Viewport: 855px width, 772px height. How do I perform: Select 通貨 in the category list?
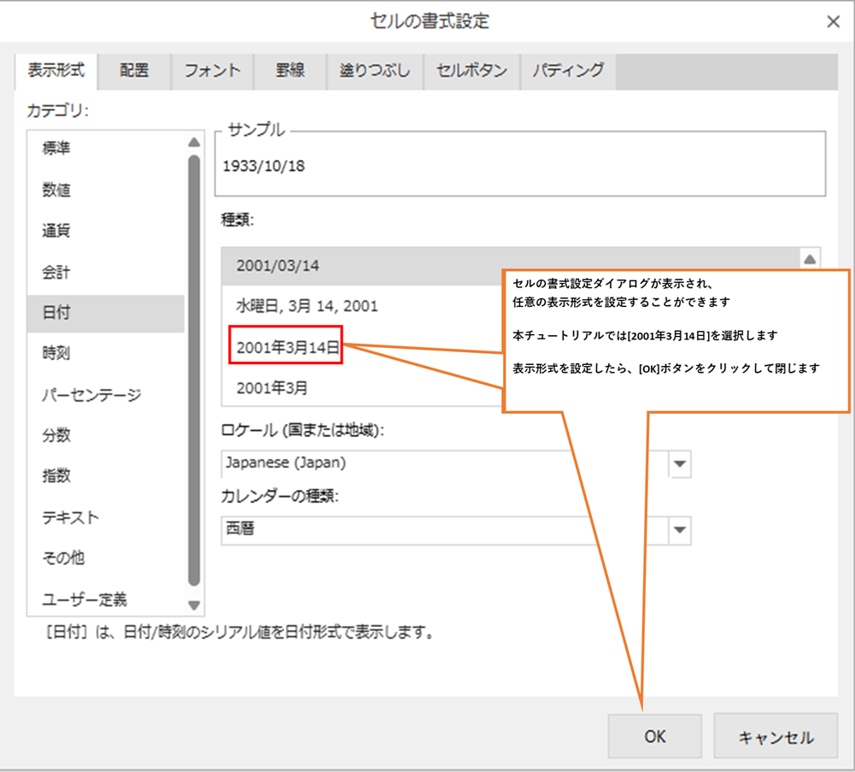click(x=56, y=231)
